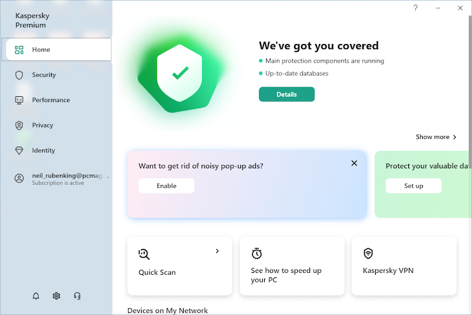The width and height of the screenshot is (472, 315).
Task: Click 'We've got you covered' heading
Action: tap(319, 45)
